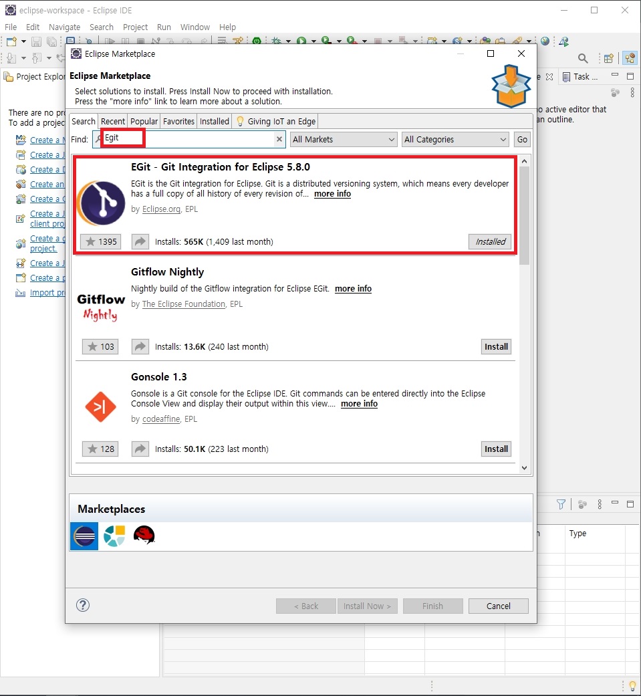Viewport: 641px width, 696px height.
Task: Open more info link for EGit
Action: 332,194
